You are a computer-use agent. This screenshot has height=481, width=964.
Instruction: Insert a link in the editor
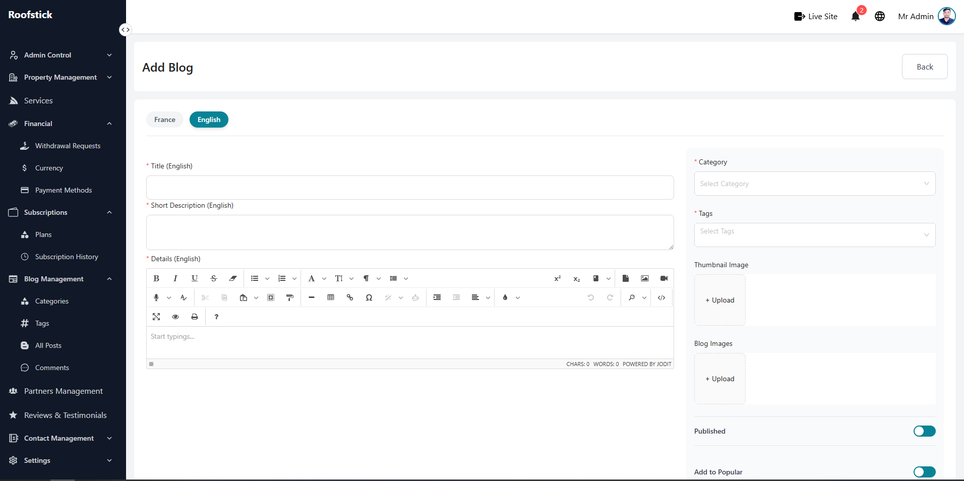click(x=350, y=297)
